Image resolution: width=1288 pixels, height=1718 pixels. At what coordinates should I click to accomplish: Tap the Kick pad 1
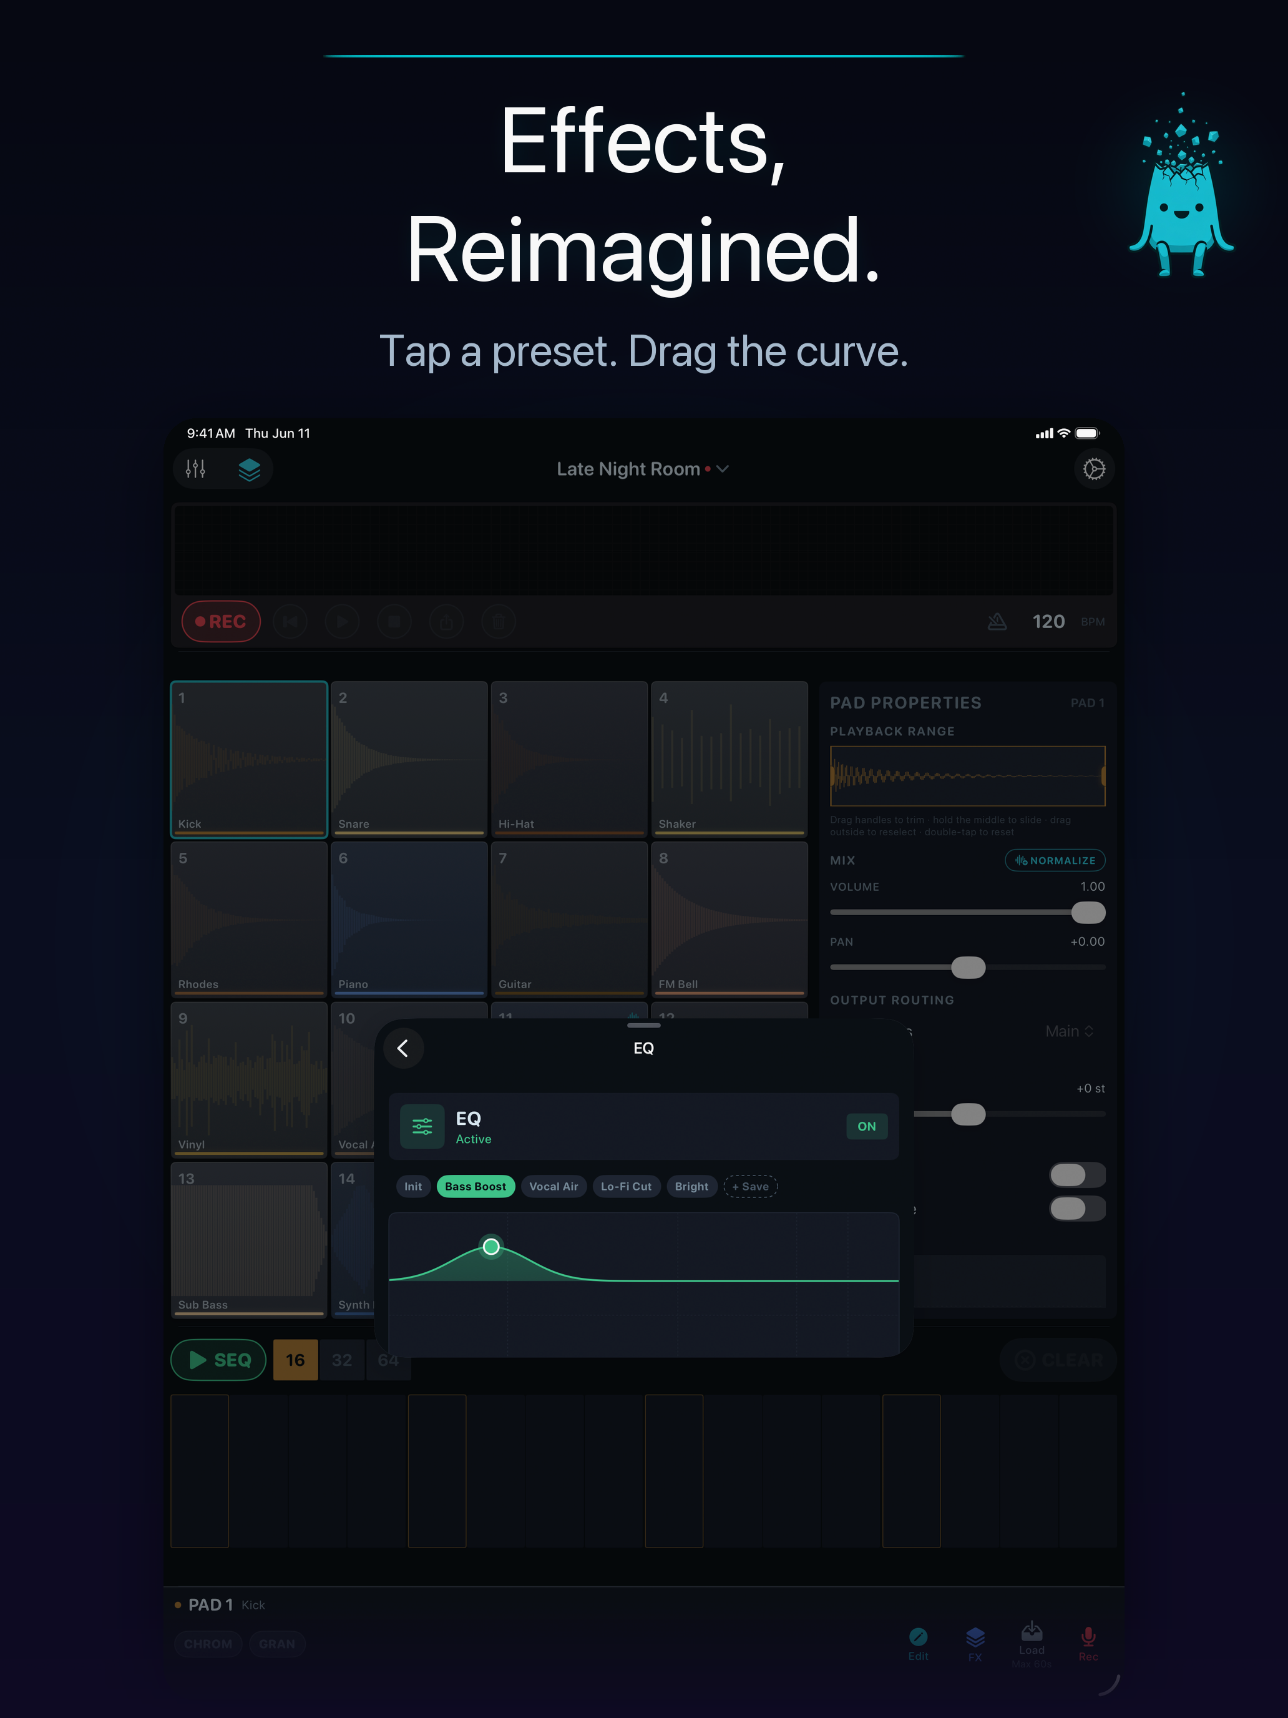point(249,760)
